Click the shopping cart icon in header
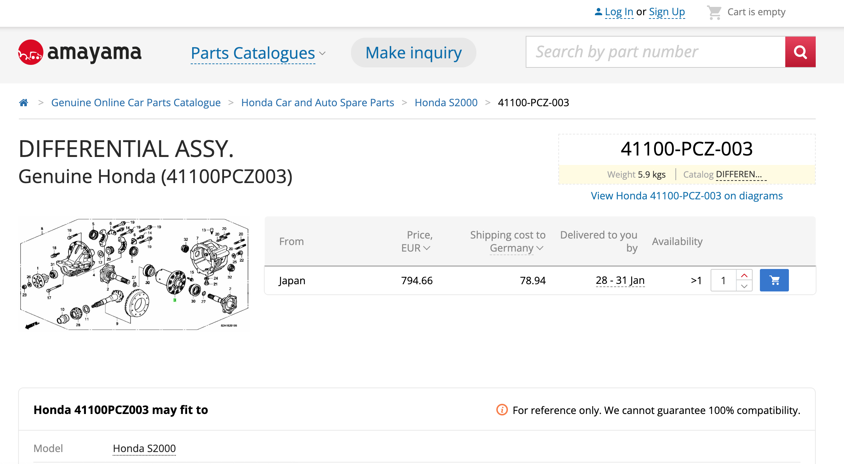 coord(714,12)
